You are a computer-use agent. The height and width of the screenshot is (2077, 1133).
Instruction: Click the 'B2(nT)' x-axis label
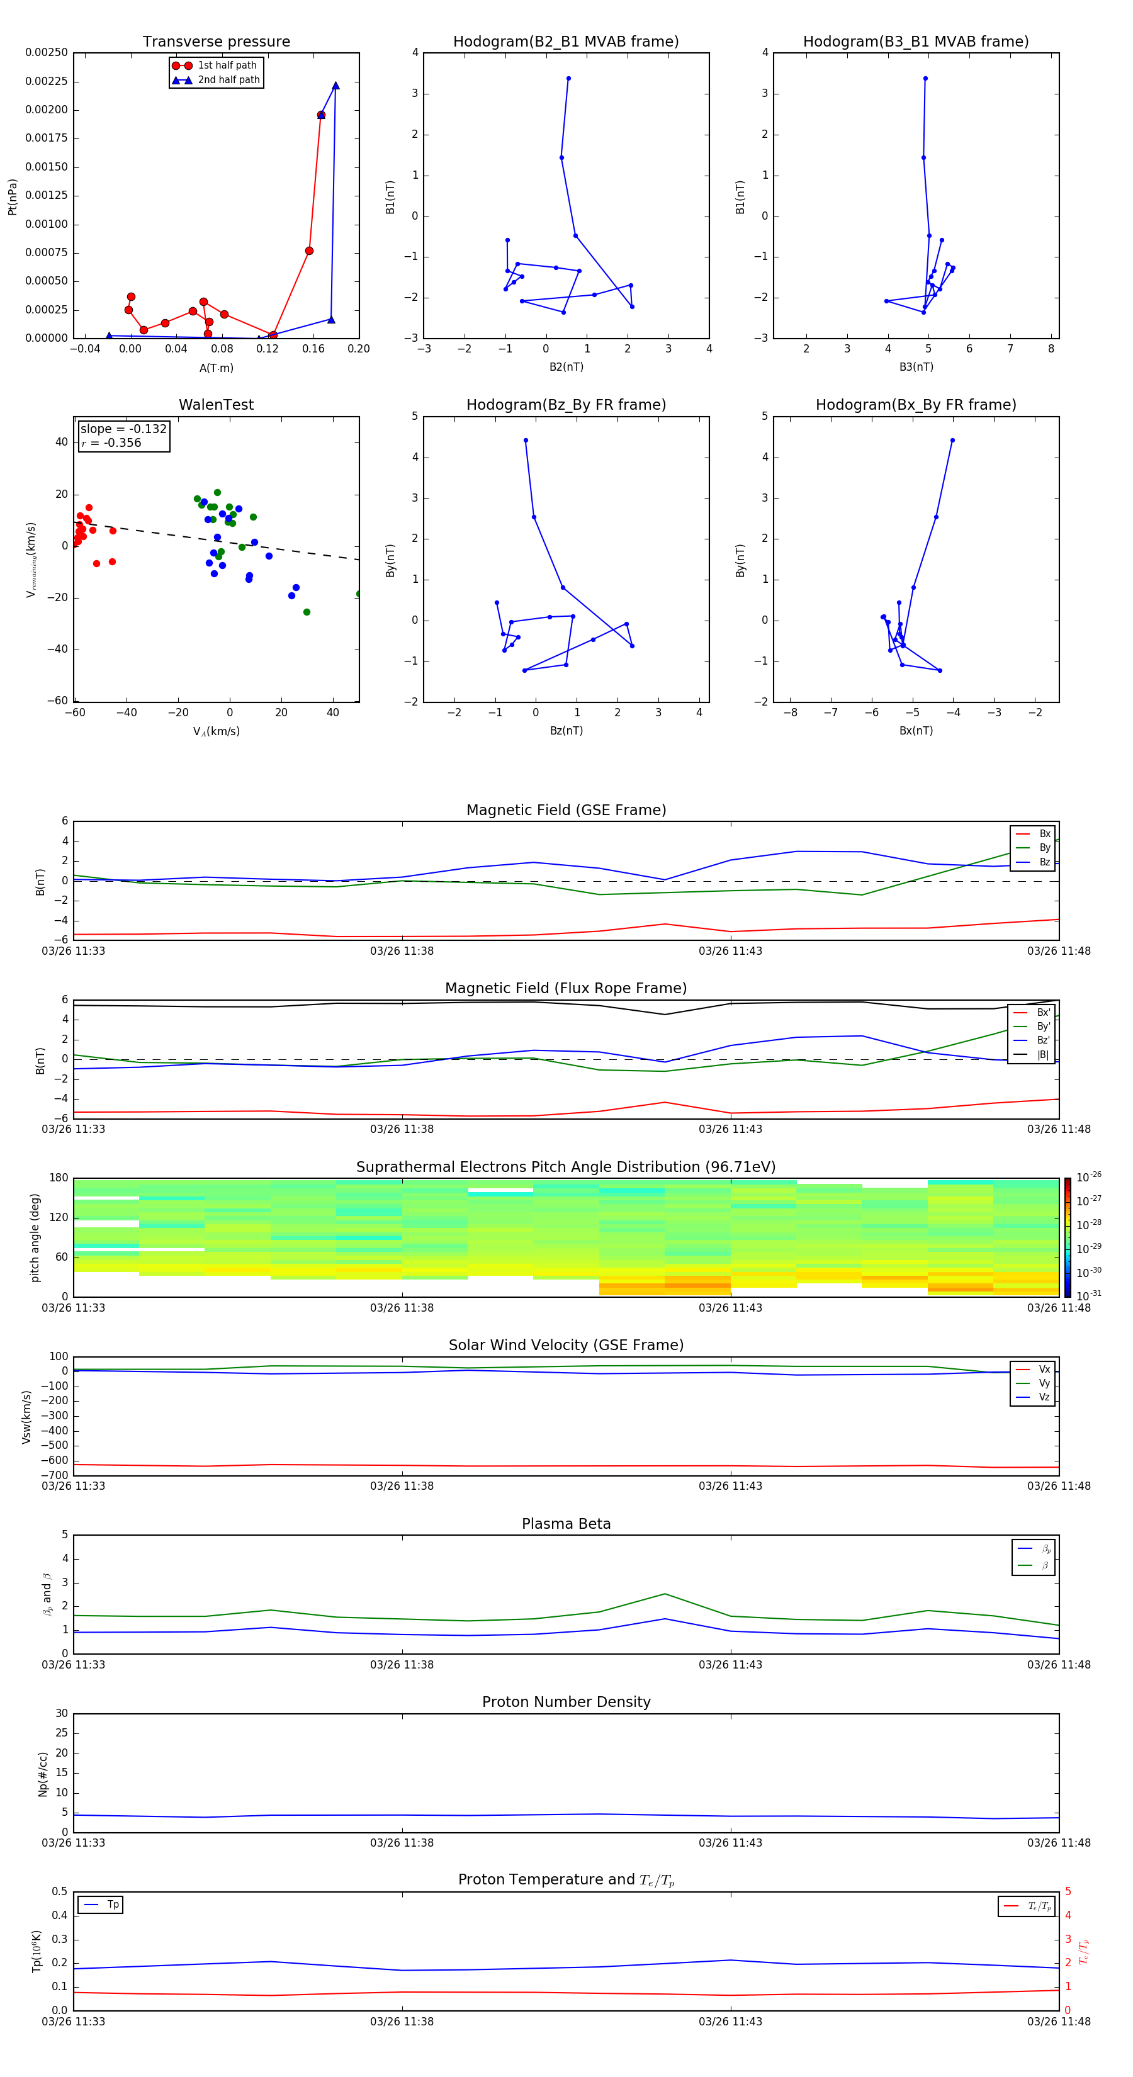[566, 367]
